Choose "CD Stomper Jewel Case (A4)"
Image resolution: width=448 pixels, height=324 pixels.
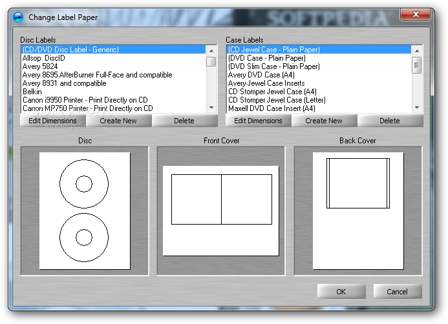319,92
